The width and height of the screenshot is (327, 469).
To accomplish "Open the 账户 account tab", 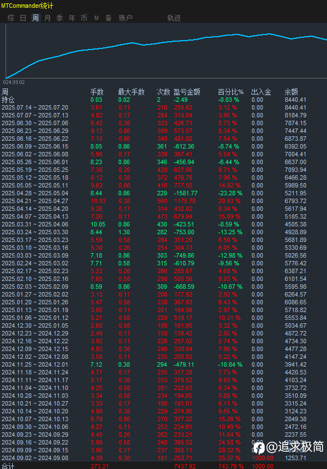I will 125,18.
